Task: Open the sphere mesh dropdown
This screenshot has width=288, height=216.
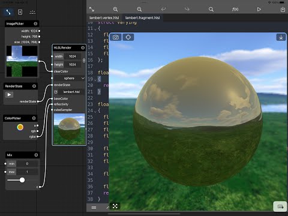Action: tap(70, 78)
